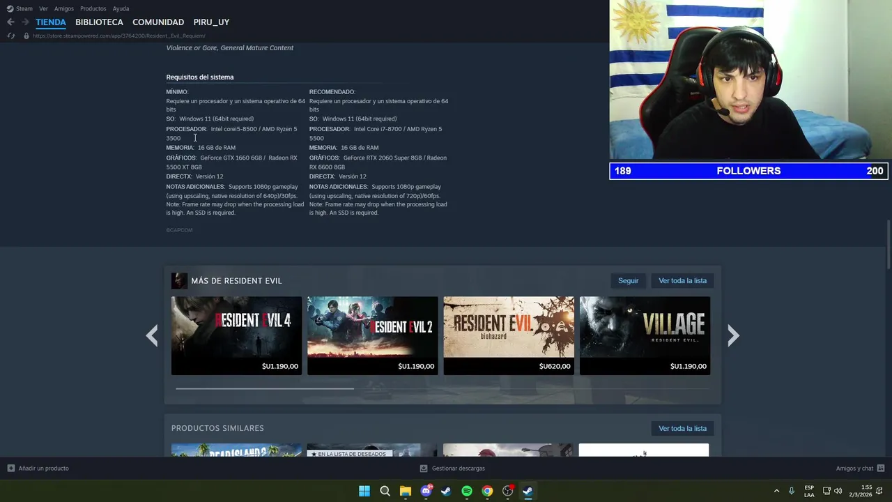Click the page vertical scrollbar

[x=889, y=244]
